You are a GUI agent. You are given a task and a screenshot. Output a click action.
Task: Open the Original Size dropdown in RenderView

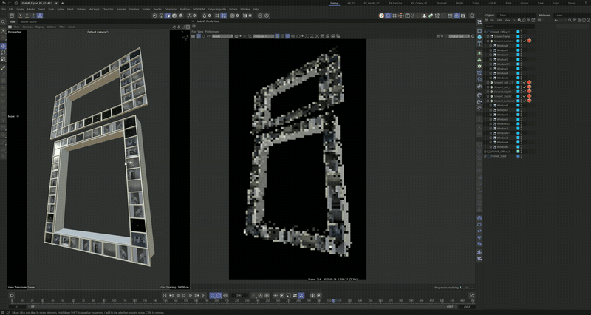[x=459, y=36]
